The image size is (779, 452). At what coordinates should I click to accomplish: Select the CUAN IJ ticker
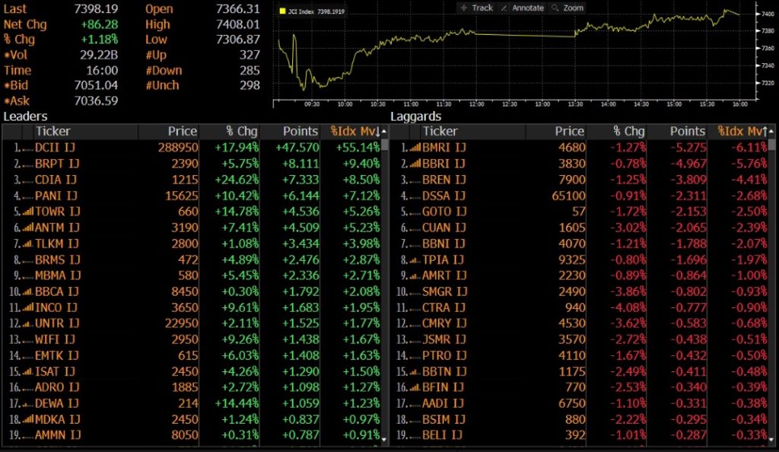(x=444, y=228)
